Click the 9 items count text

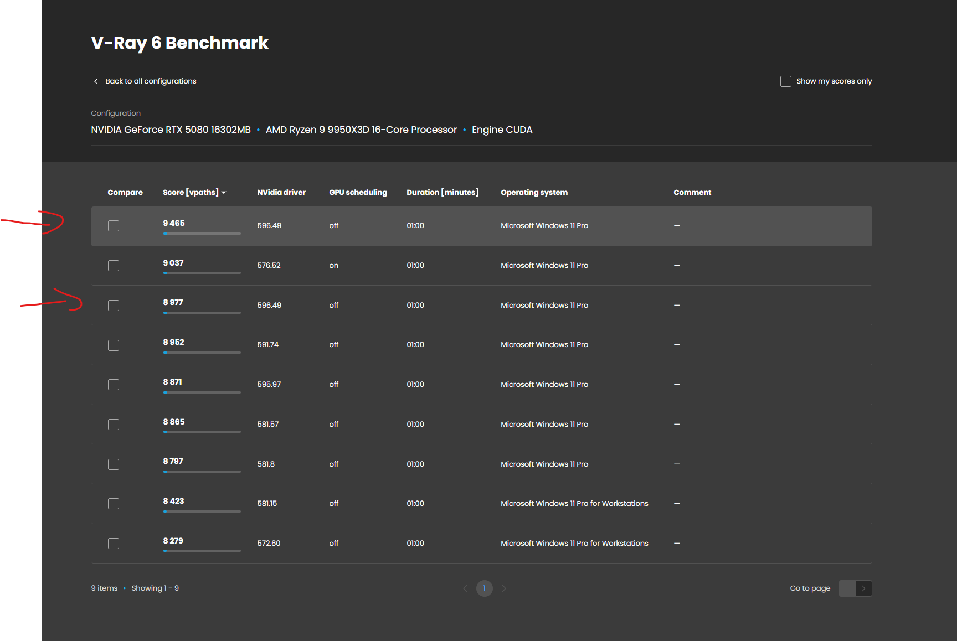click(104, 588)
